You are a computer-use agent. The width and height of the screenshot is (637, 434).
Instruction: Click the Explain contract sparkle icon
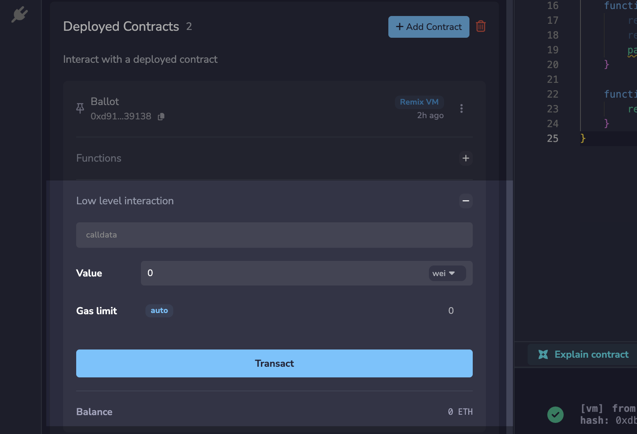pyautogui.click(x=543, y=354)
